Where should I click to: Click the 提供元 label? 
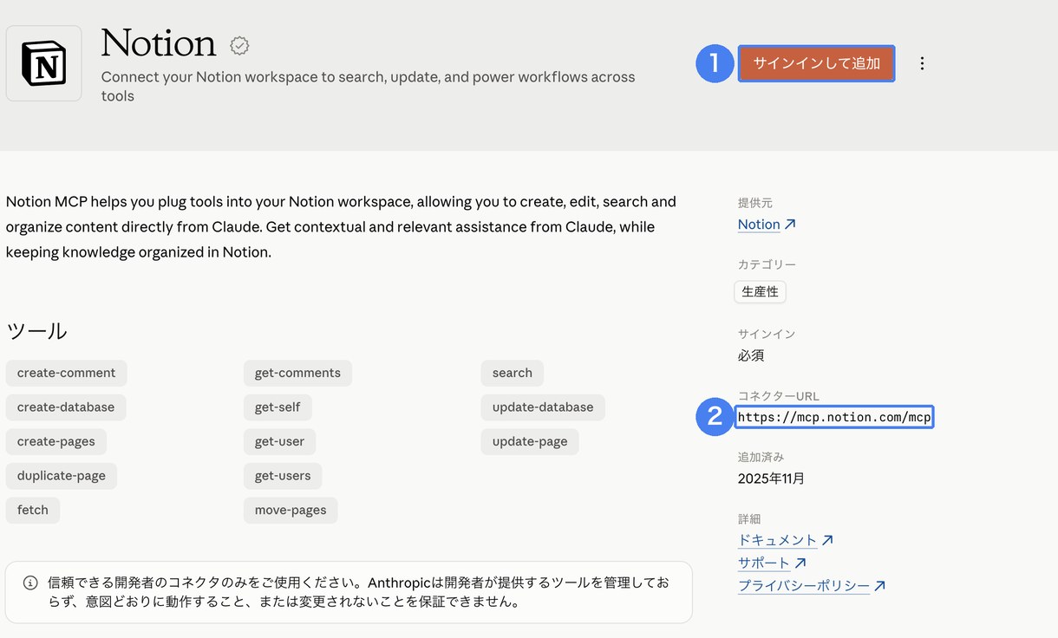tap(754, 203)
